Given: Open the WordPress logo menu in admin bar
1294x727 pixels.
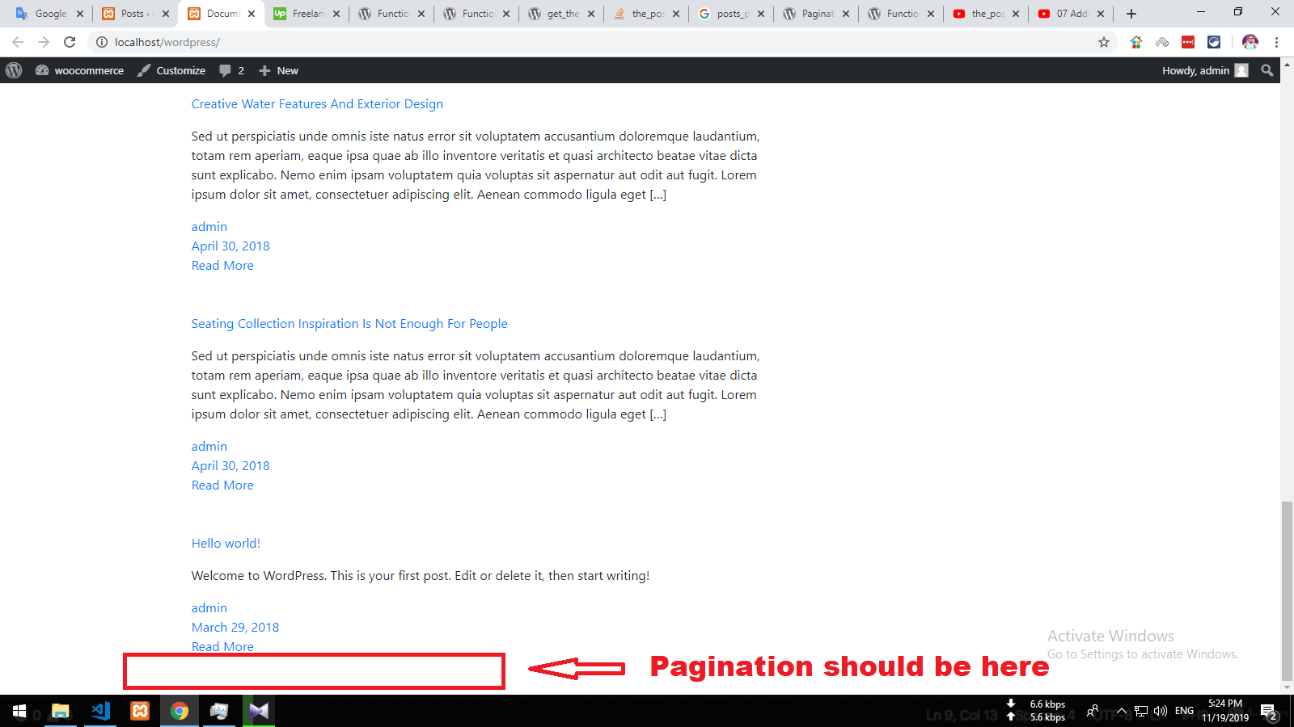Looking at the screenshot, I should (x=14, y=70).
